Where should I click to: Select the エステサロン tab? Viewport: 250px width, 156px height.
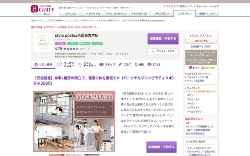click(x=184, y=14)
